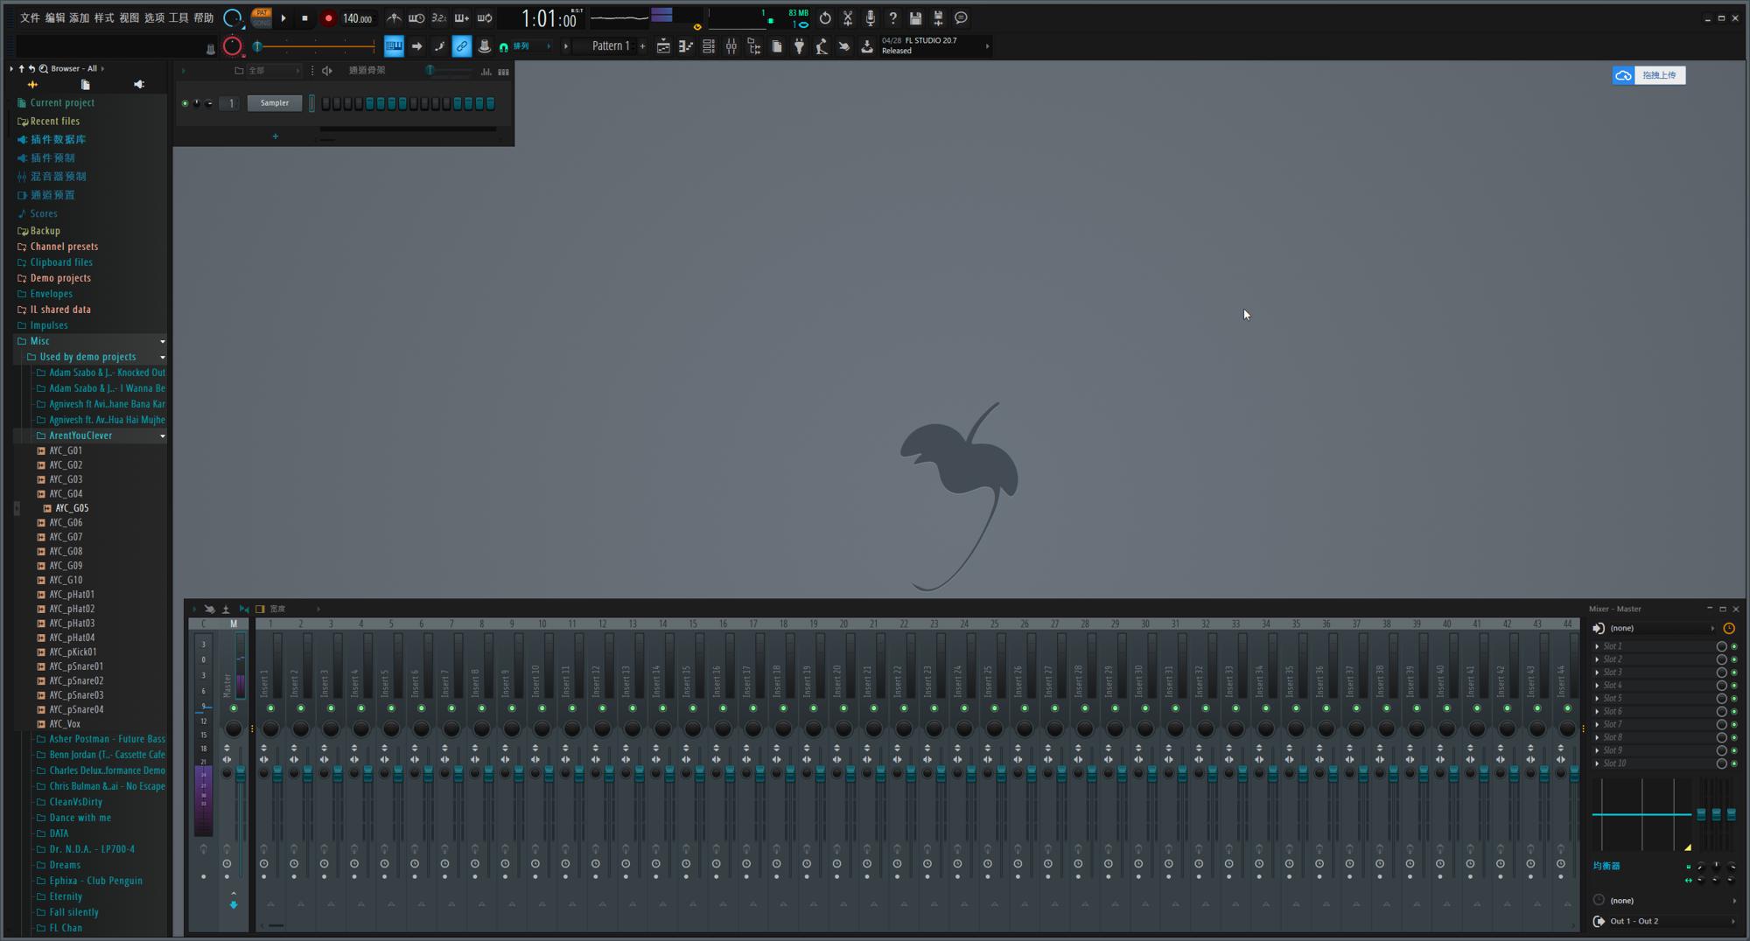Screen dimensions: 1750x941
Task: Toggle the PAT/SONG mode switch
Action: (x=261, y=17)
